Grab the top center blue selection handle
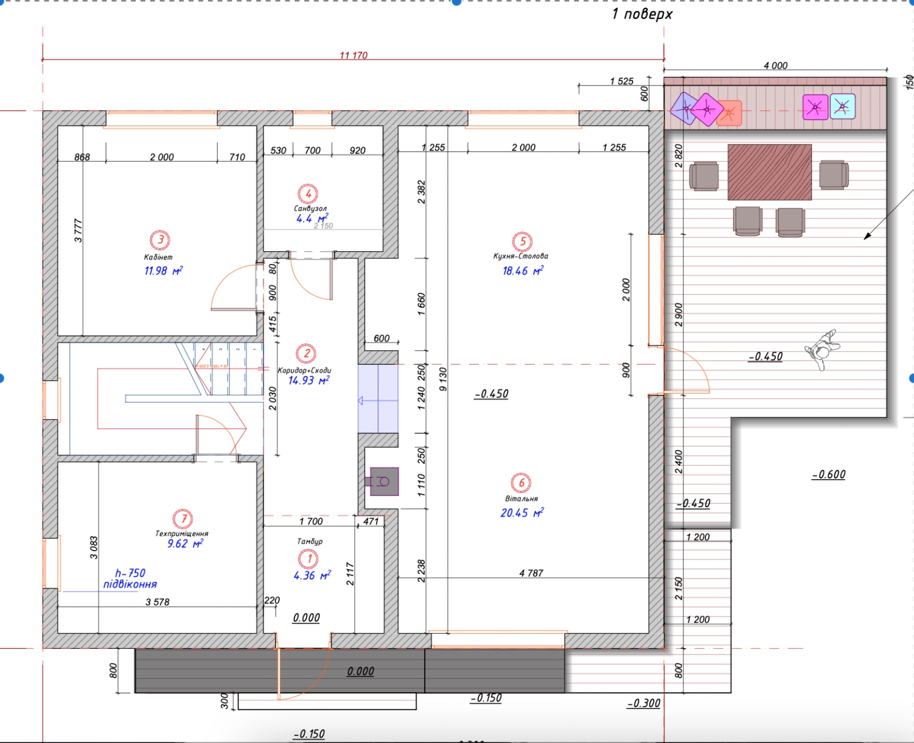Screen dimensions: 914x743 (456, 2)
